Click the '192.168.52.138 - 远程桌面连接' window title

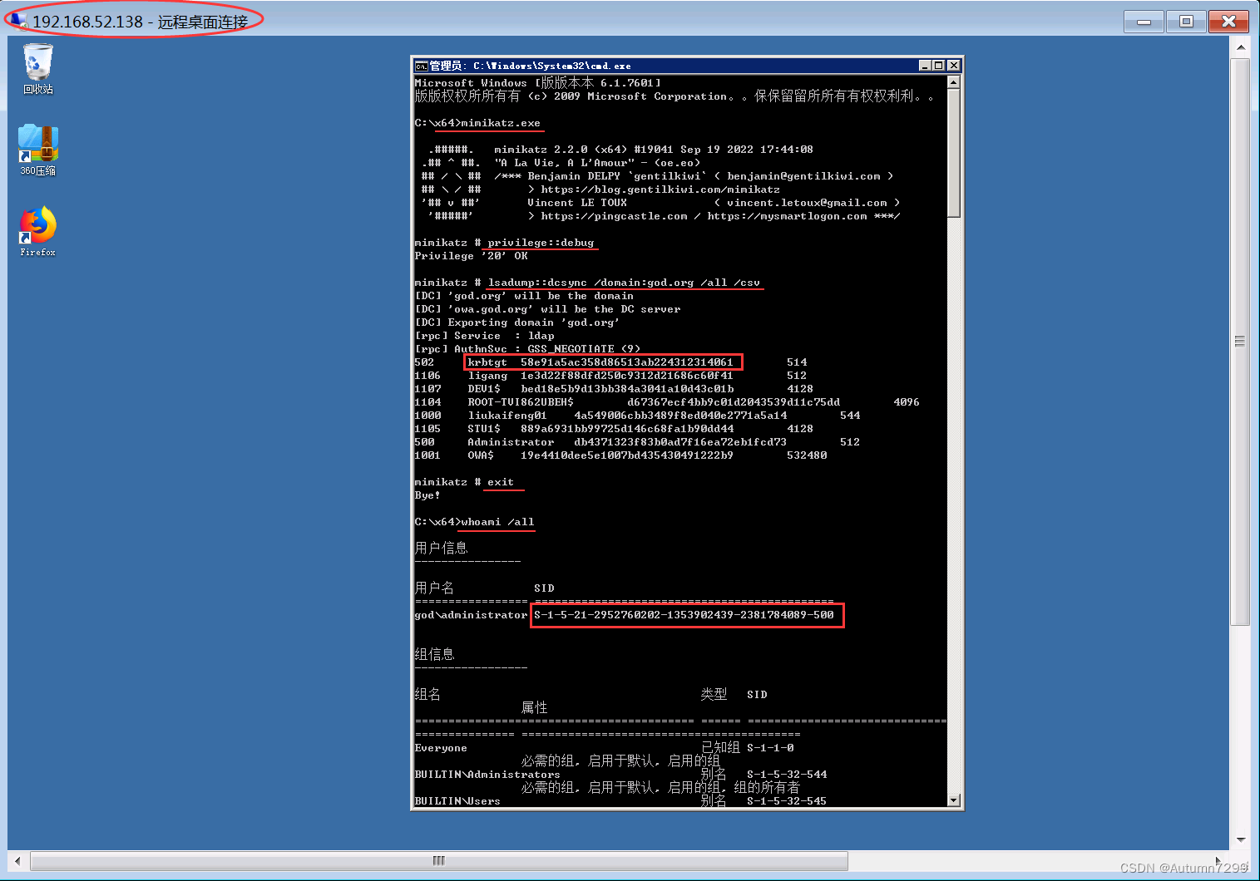pos(141,22)
